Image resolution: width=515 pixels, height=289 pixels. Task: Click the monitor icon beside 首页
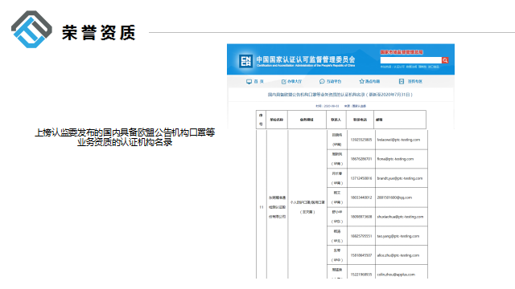[249, 81]
